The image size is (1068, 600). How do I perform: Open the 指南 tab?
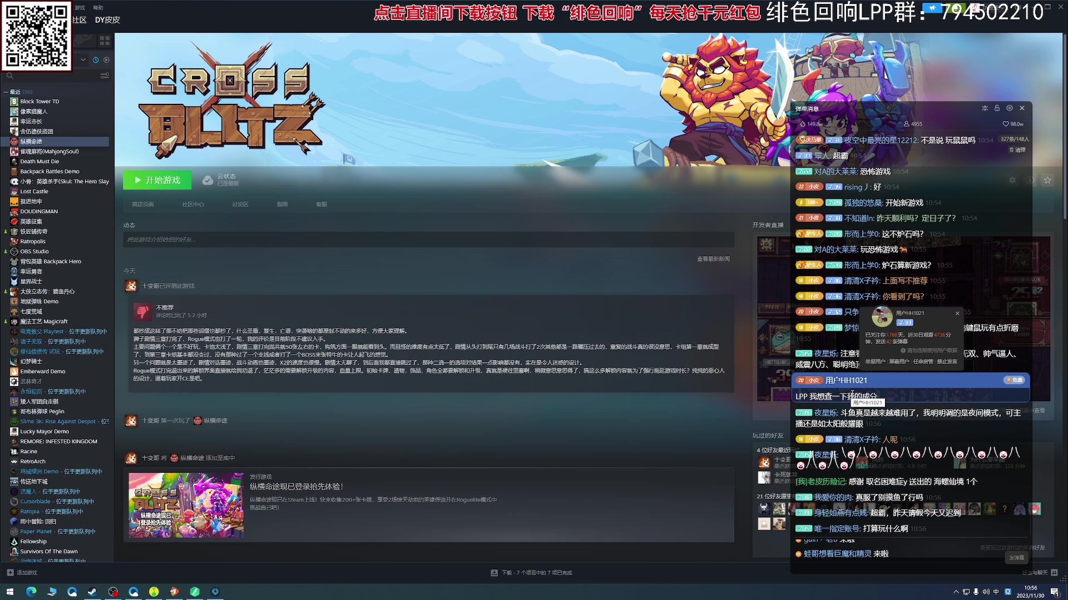(x=283, y=204)
